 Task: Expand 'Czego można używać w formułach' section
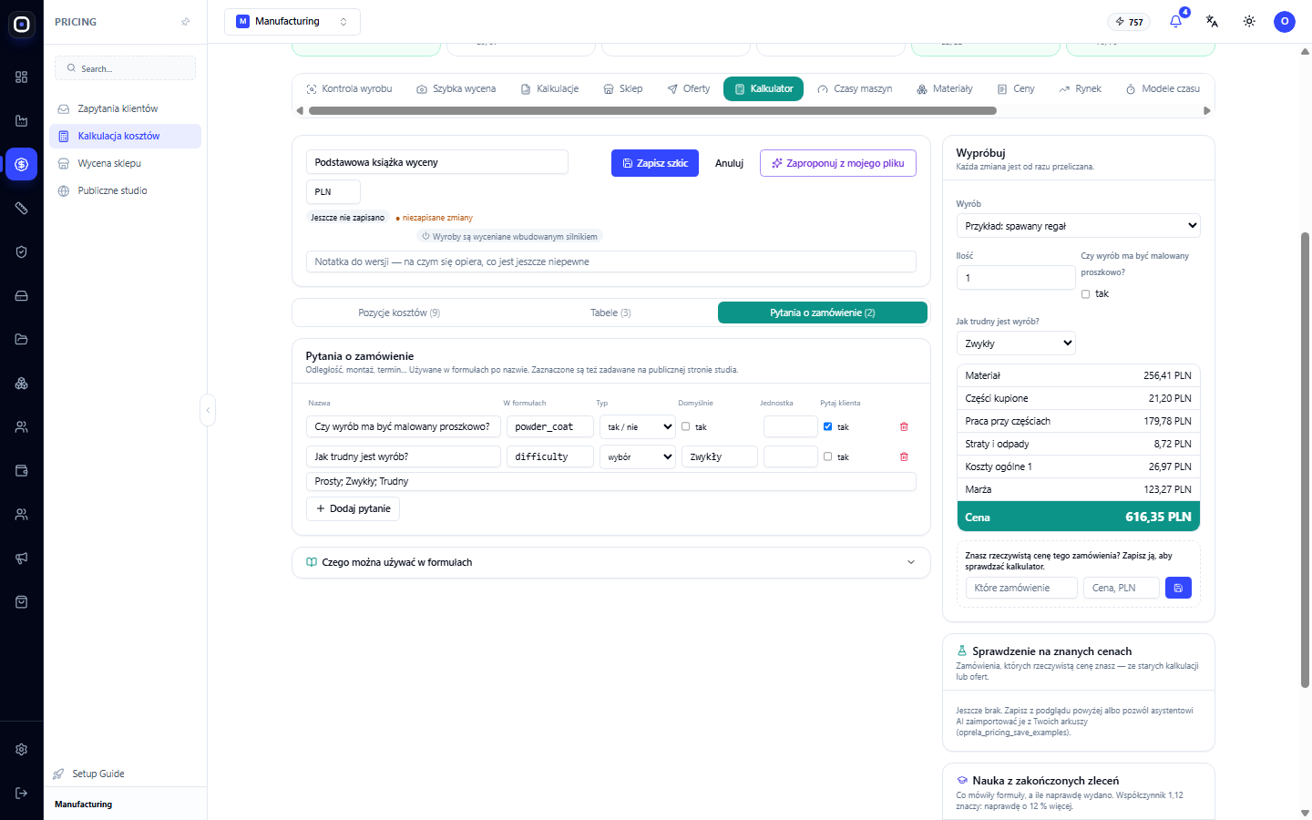[x=611, y=562]
